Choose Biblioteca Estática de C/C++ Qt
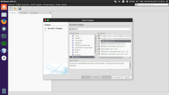The image size is (169, 95). (x=114, y=54)
